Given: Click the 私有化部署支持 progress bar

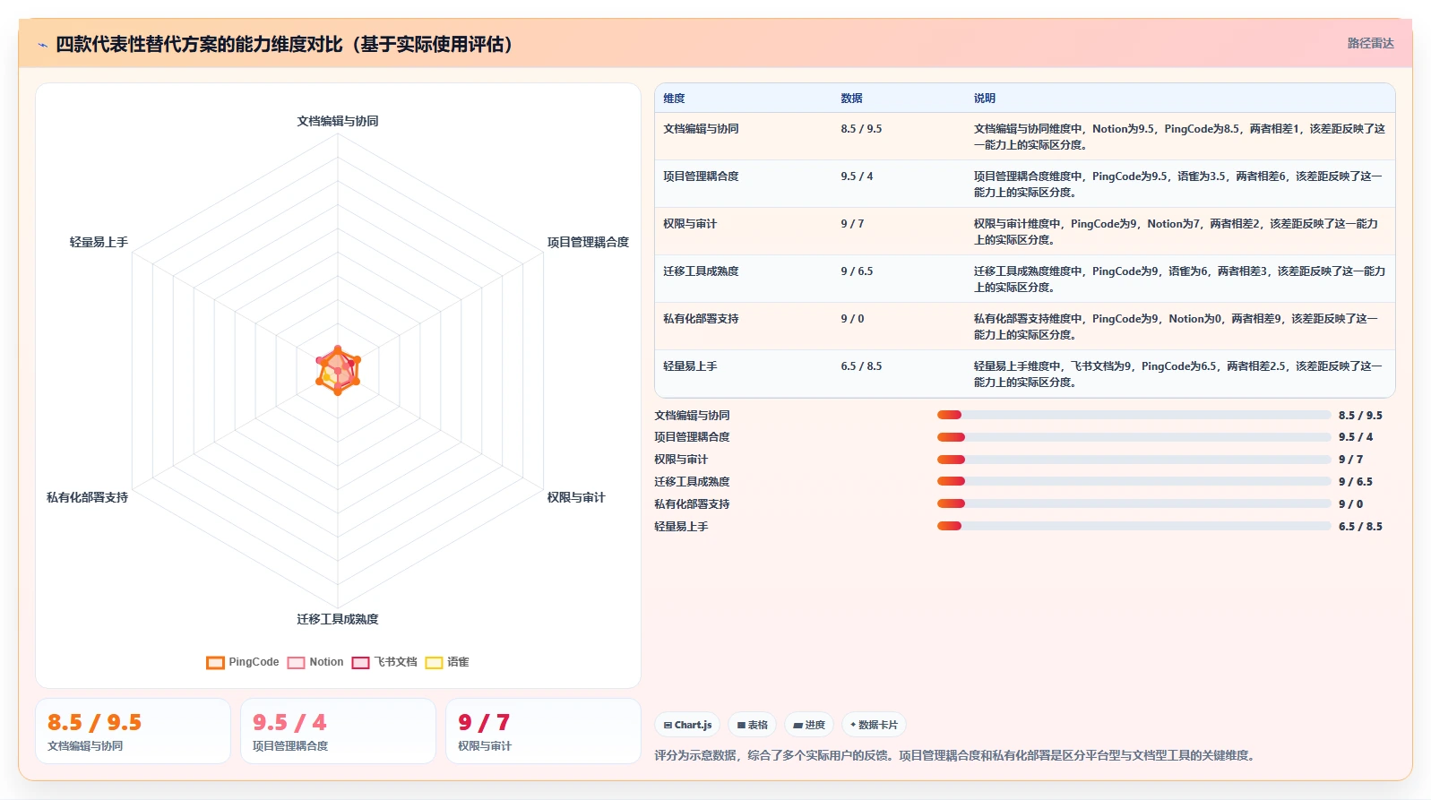Looking at the screenshot, I should point(1134,503).
